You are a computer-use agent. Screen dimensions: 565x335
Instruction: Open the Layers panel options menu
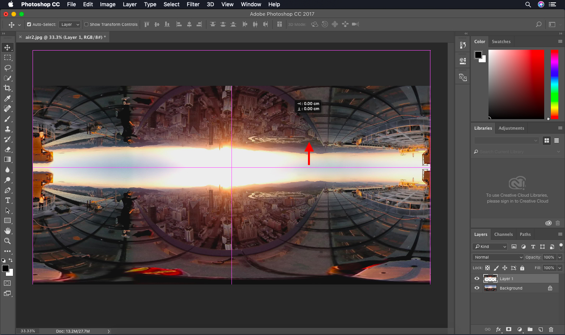[560, 234]
